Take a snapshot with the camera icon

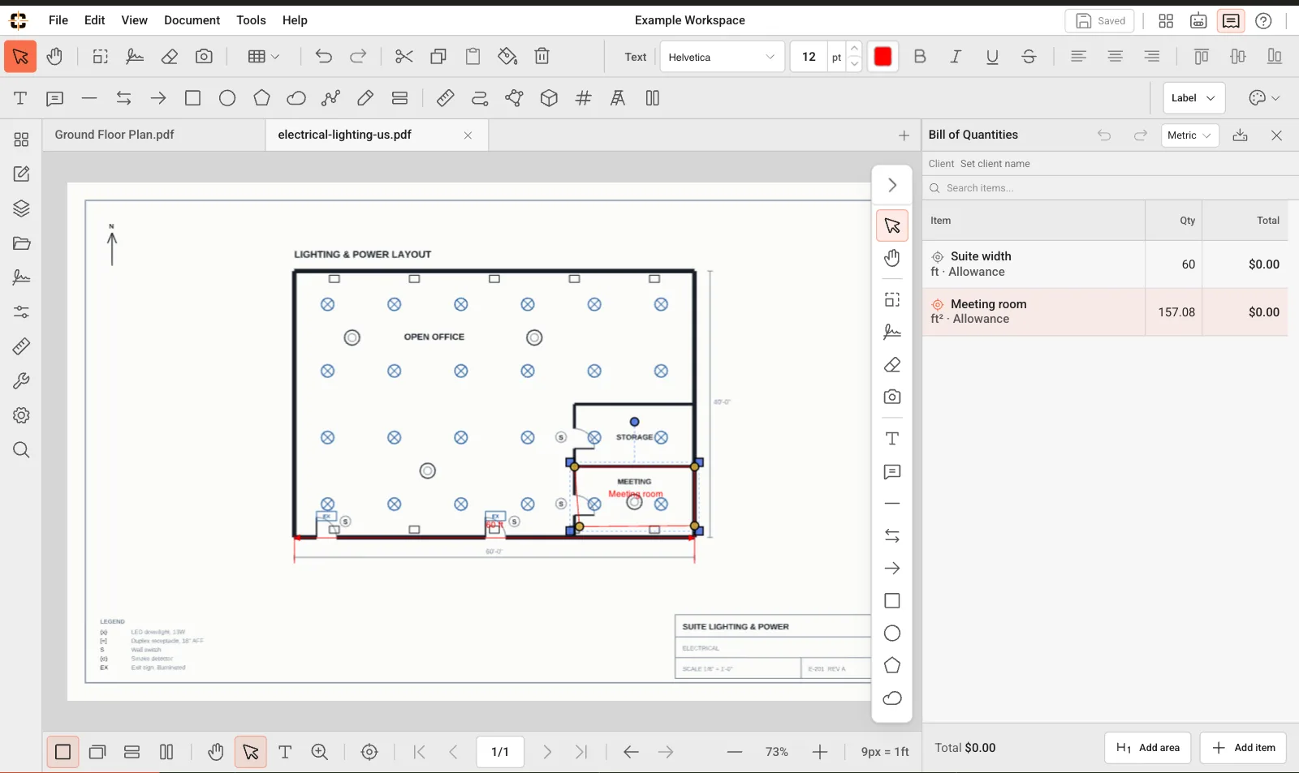(x=204, y=57)
